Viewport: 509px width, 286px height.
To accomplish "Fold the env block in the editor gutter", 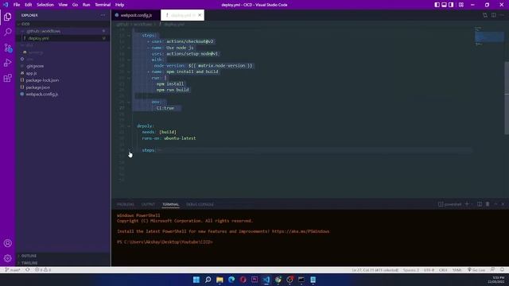I will [x=129, y=102].
